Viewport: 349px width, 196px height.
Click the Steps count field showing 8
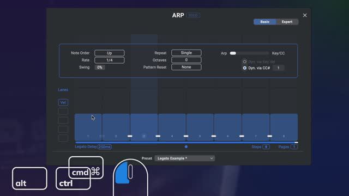[x=266, y=146]
